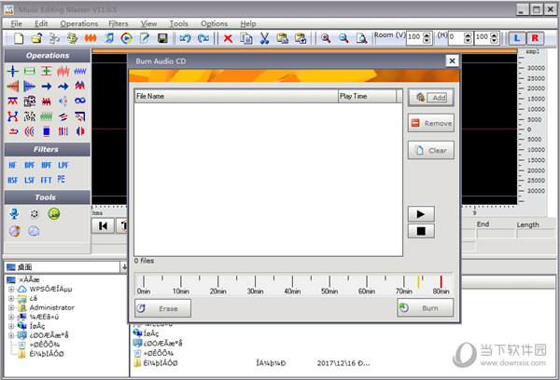
Task: Select the HSF filter icon
Action: (12, 181)
